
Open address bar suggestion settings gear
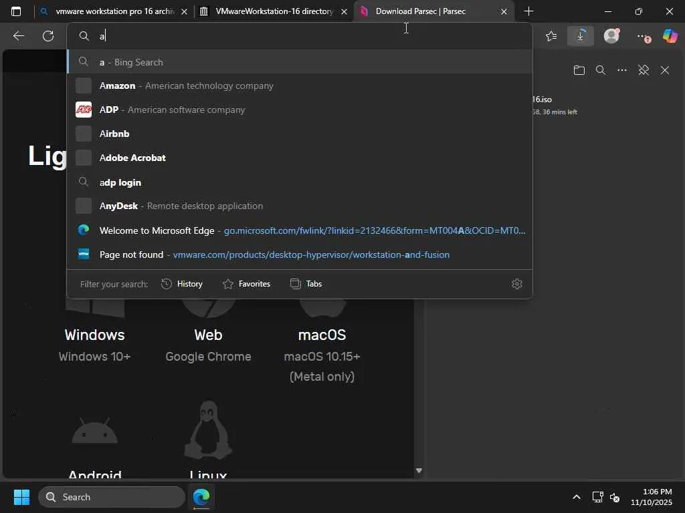tap(517, 284)
